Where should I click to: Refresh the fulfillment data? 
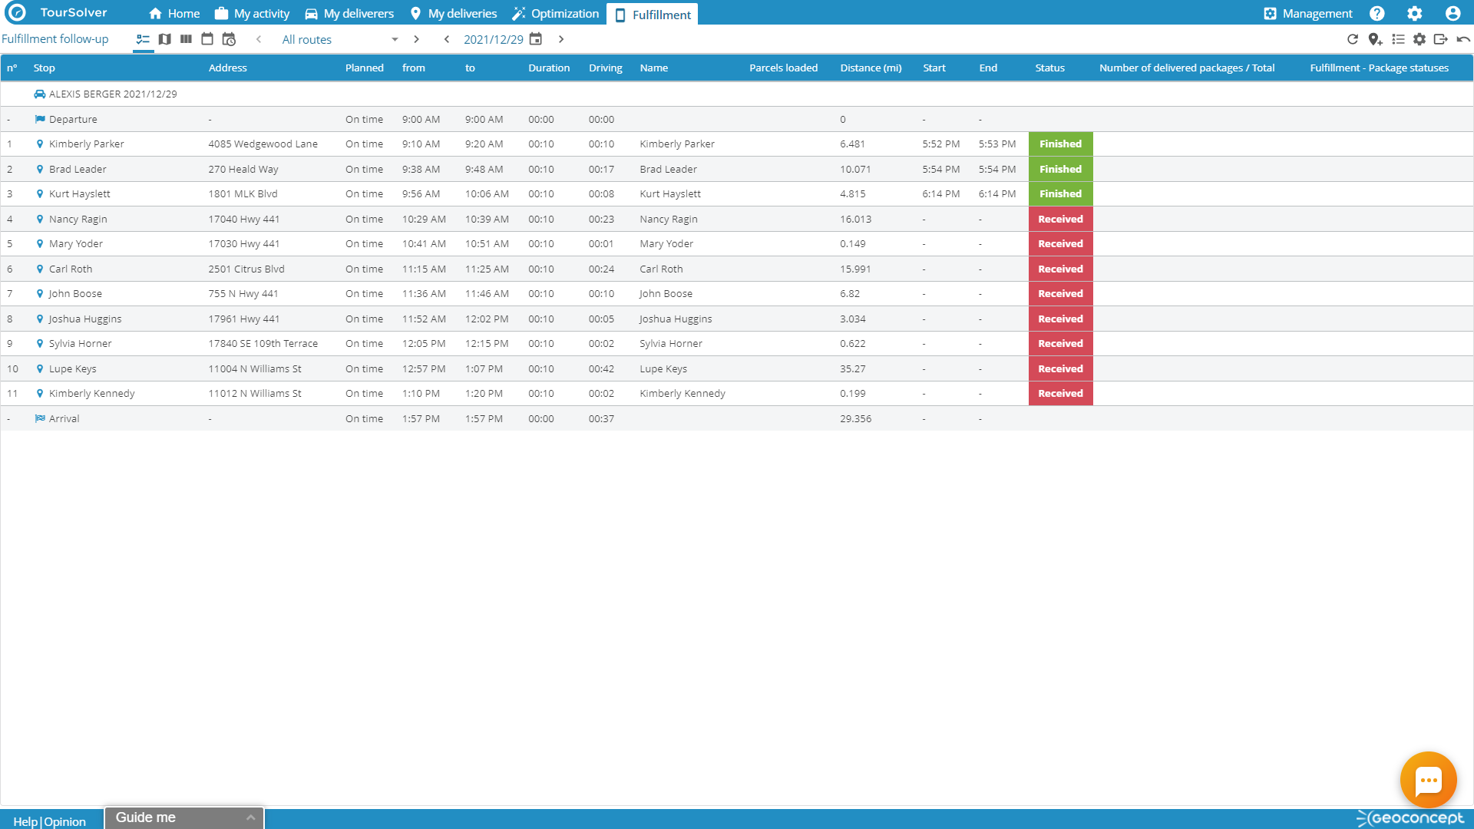(1353, 39)
